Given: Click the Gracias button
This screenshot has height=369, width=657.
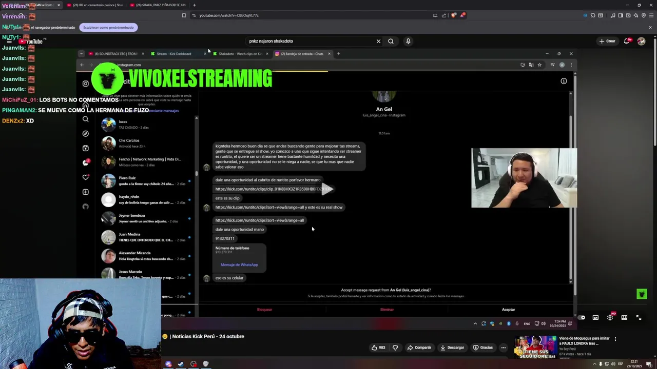Looking at the screenshot, I should [x=483, y=347].
